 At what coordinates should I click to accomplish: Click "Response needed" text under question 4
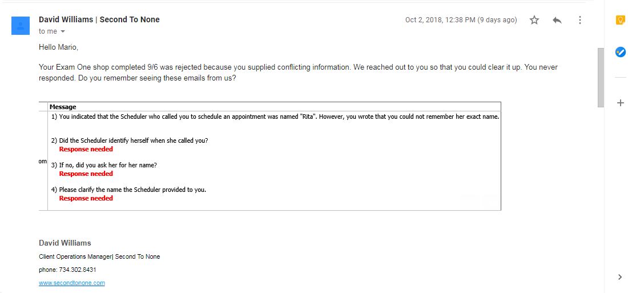86,198
